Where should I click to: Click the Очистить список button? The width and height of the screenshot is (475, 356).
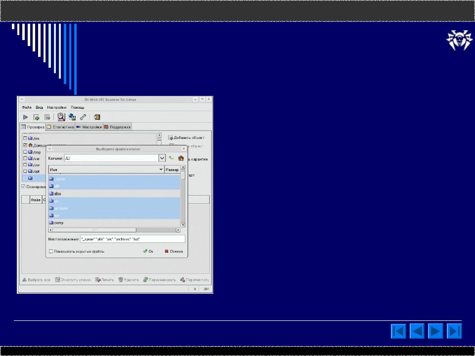click(x=73, y=280)
